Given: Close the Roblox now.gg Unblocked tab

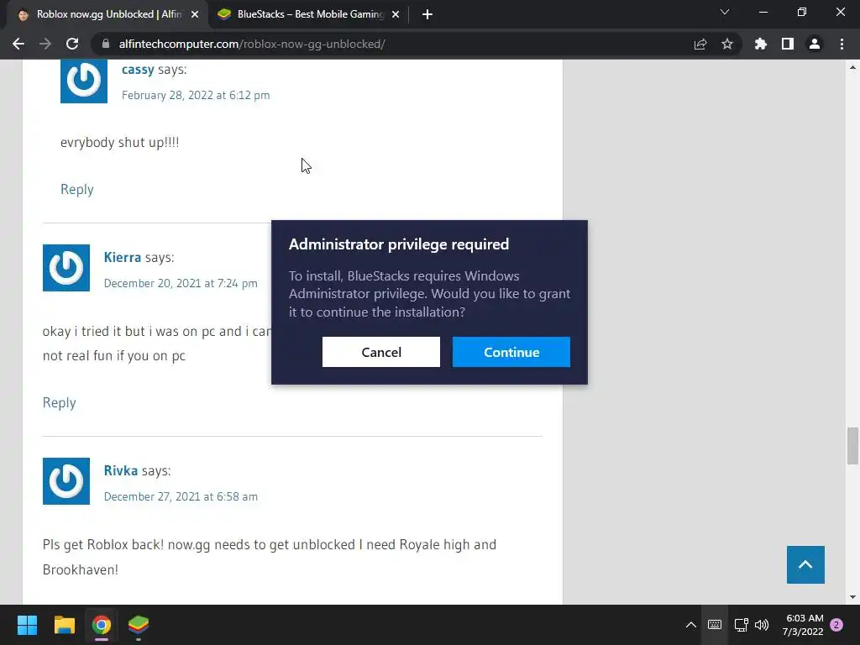Looking at the screenshot, I should [195, 14].
